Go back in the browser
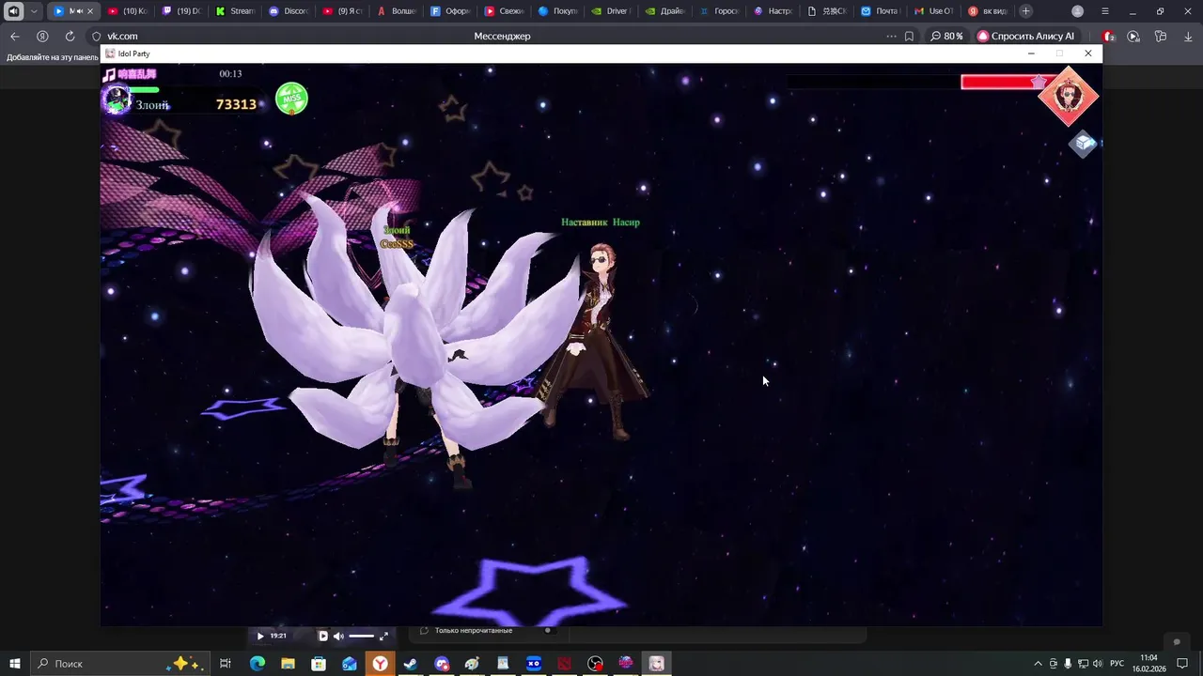This screenshot has height=676, width=1203. click(14, 36)
